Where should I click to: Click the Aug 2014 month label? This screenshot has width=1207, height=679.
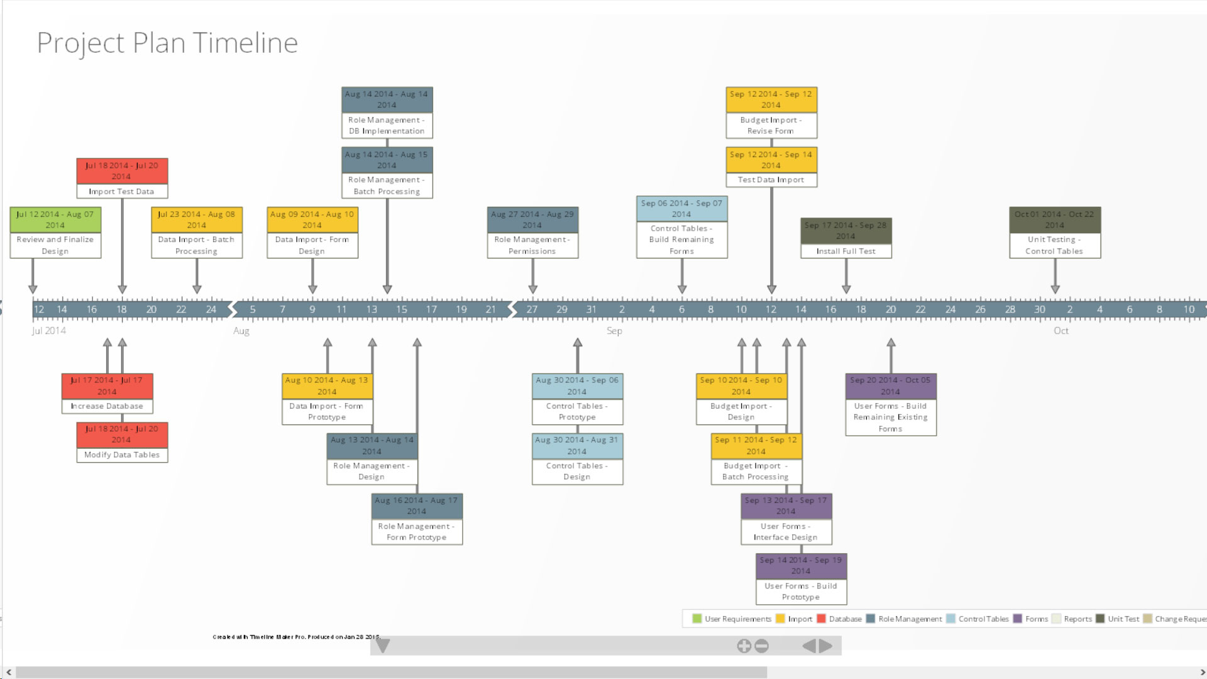240,330
